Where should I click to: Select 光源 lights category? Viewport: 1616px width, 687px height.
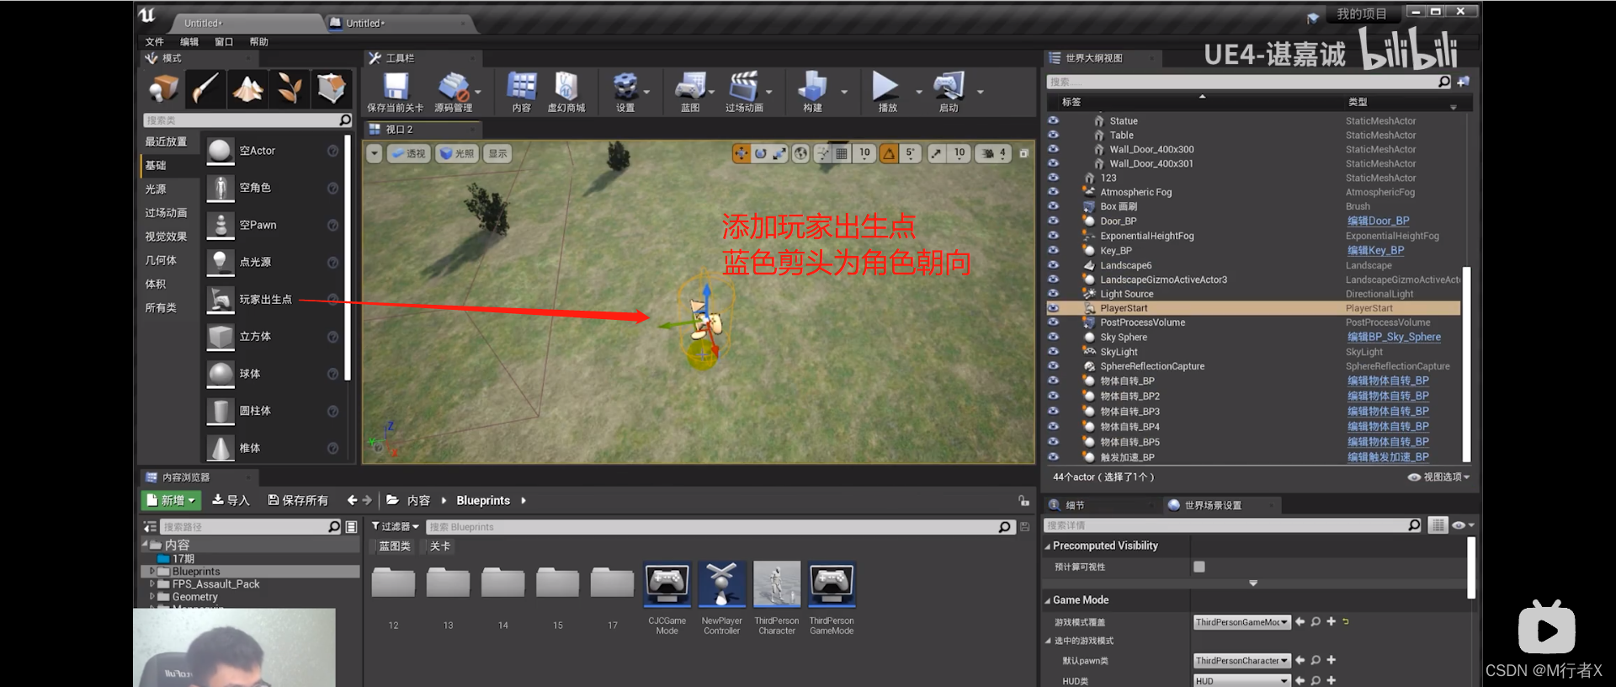pyautogui.click(x=156, y=189)
